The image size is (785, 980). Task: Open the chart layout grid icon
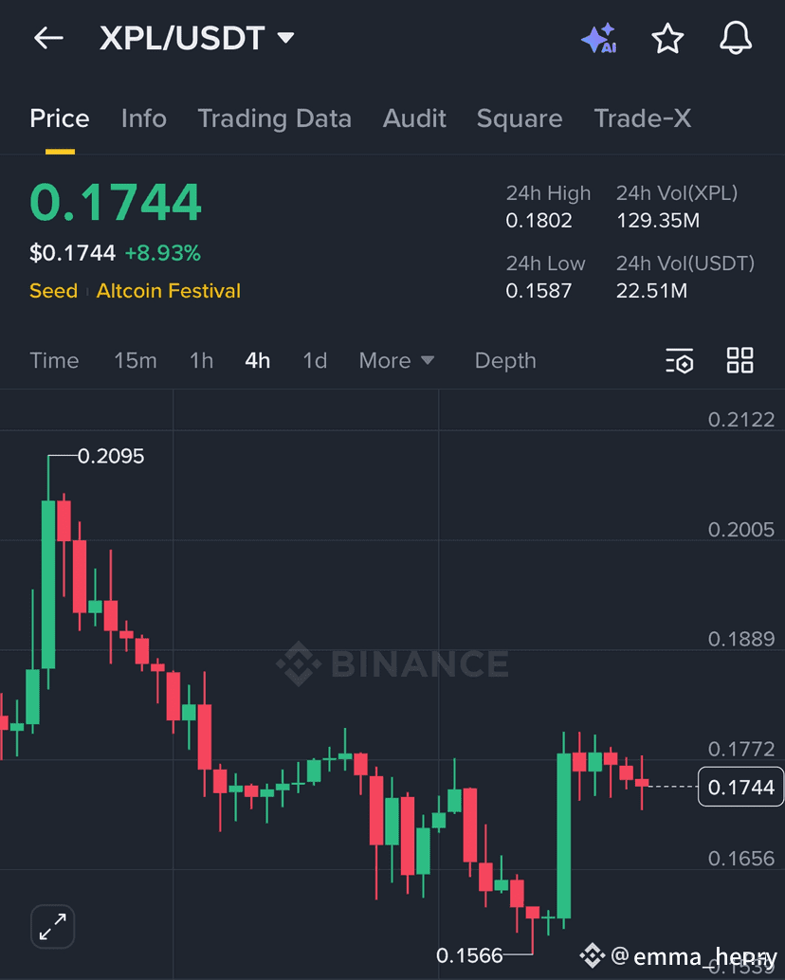pos(740,360)
